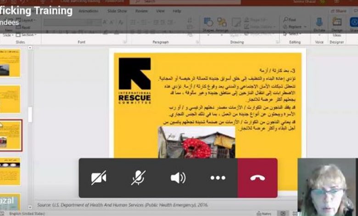Viewport: 358px width, 216px height.
Task: Expand the Shape Fill dropdown
Action: point(255,20)
